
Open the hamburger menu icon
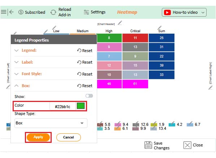point(4,12)
